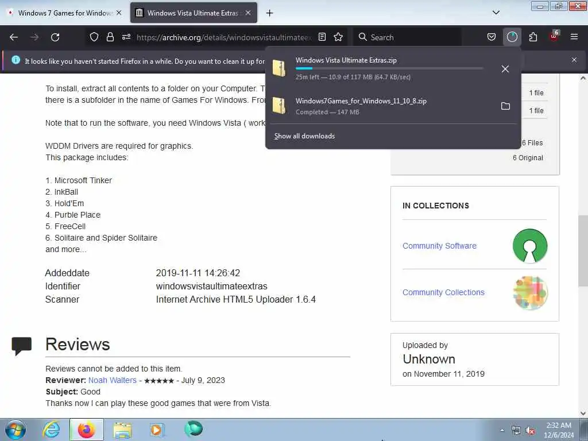The image size is (588, 441).
Task: Click the downloads progress toolbar icon
Action: [x=512, y=37]
